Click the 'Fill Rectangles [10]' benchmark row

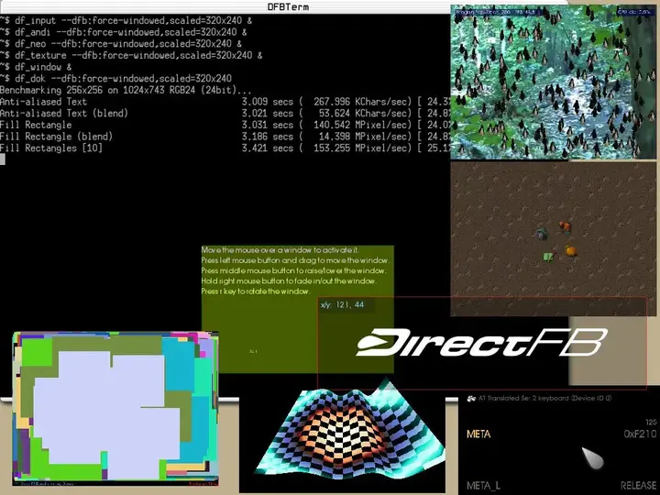[225, 148]
